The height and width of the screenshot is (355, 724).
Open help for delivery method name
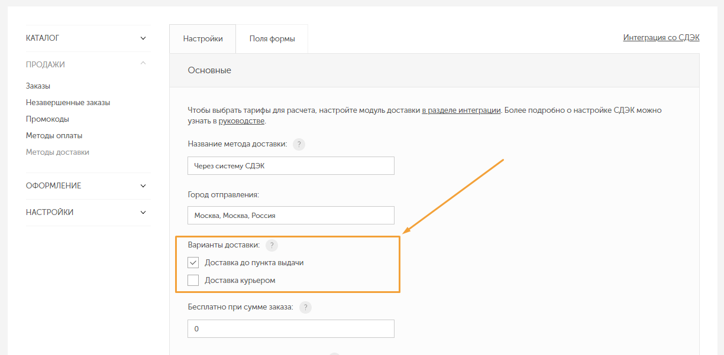coord(299,144)
